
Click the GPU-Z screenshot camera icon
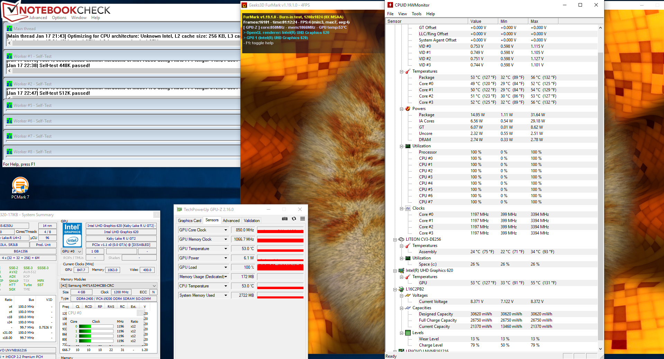coord(285,219)
